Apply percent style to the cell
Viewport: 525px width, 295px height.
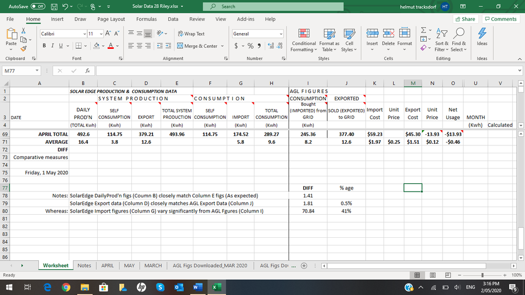251,46
